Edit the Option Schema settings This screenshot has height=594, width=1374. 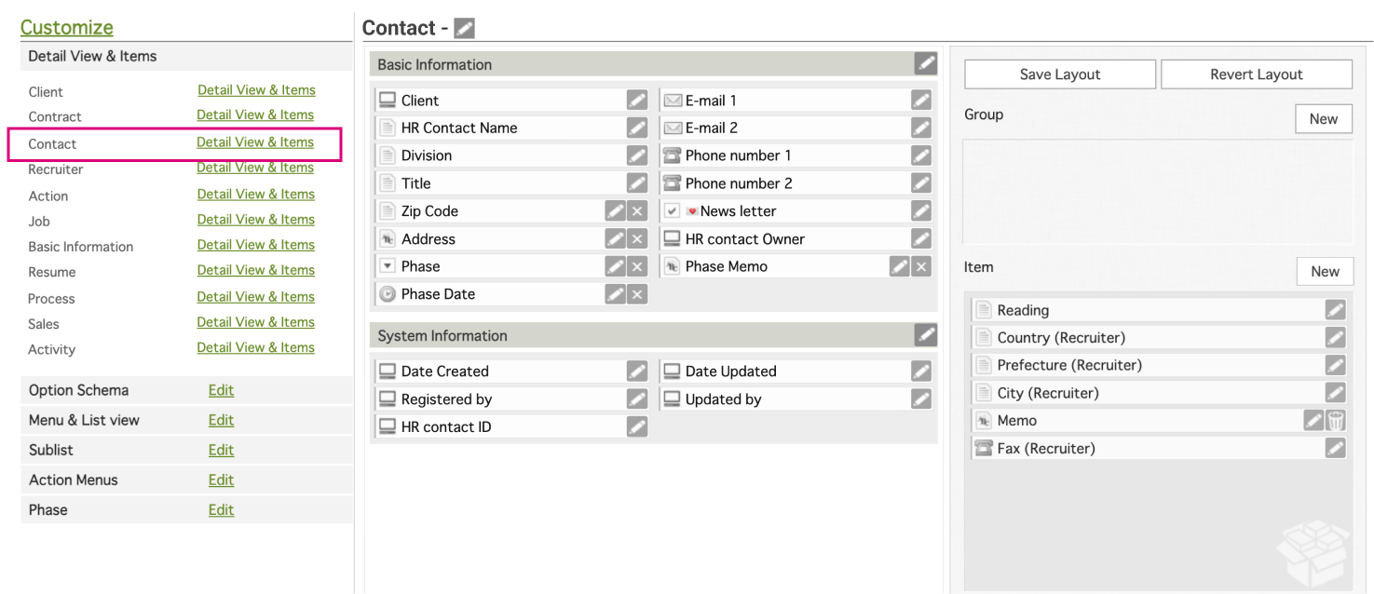pos(221,390)
